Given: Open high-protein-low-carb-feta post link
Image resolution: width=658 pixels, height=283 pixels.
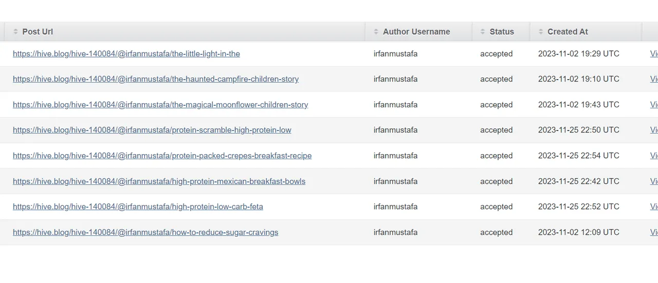Looking at the screenshot, I should point(138,206).
